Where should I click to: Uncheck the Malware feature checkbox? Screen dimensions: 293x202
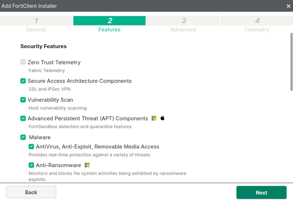pyautogui.click(x=23, y=137)
